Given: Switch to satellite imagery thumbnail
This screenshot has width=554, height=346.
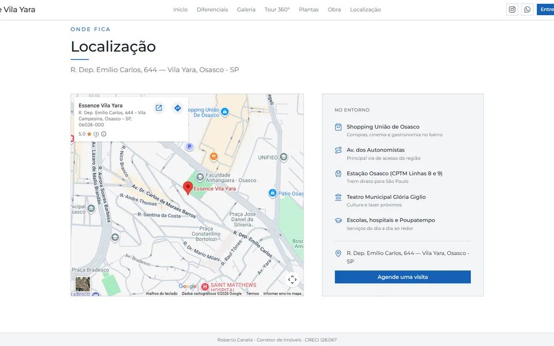Looking at the screenshot, I should [83, 284].
